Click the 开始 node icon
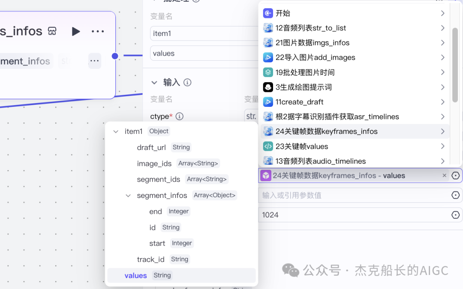This screenshot has height=289, width=463. (x=268, y=13)
